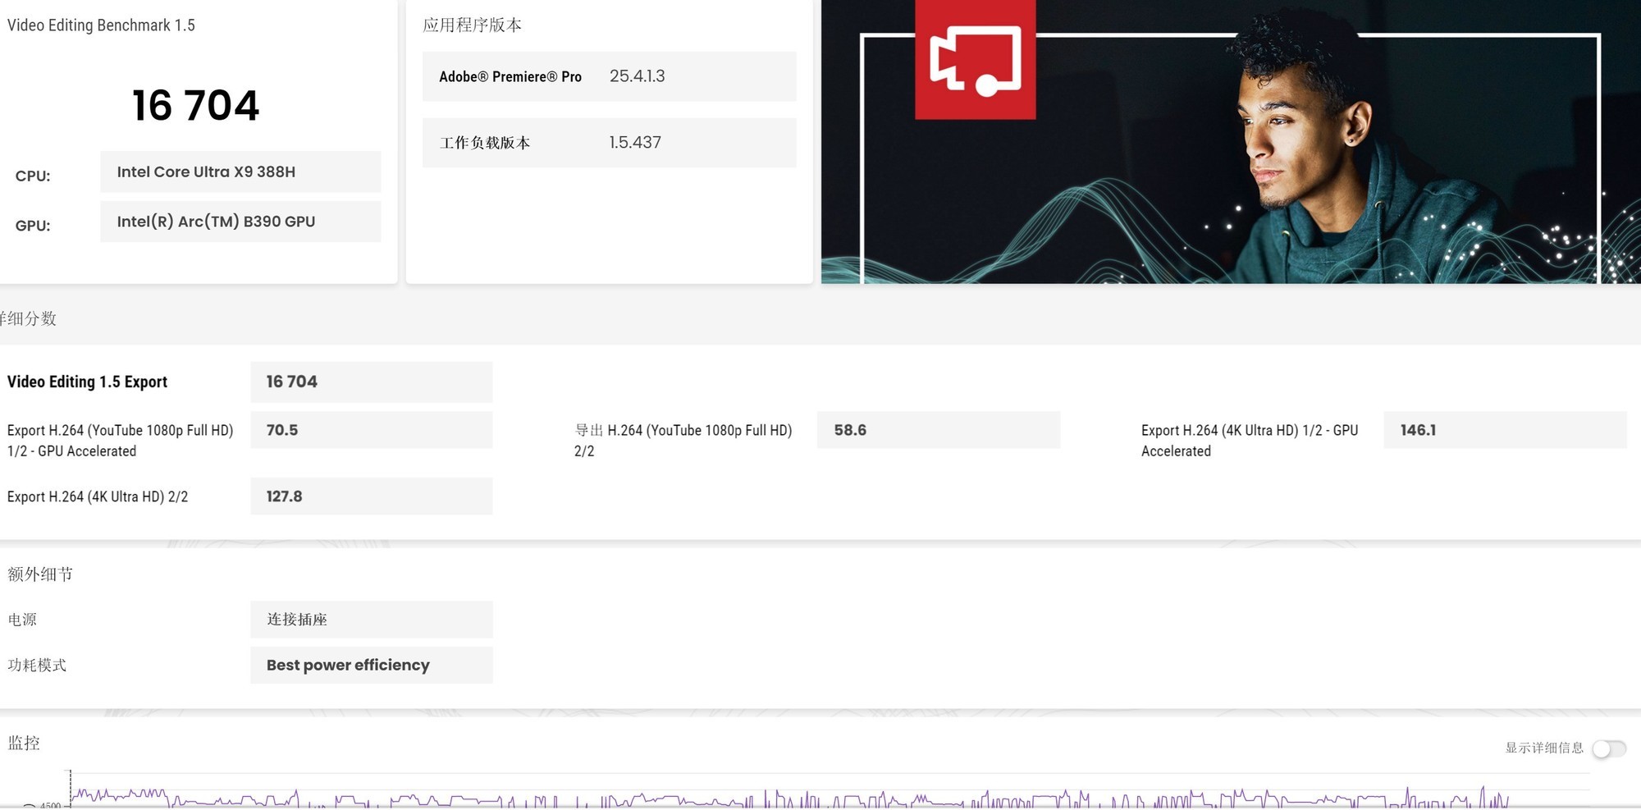Select the 70.5 GPU Accelerated 1080p score

(371, 430)
